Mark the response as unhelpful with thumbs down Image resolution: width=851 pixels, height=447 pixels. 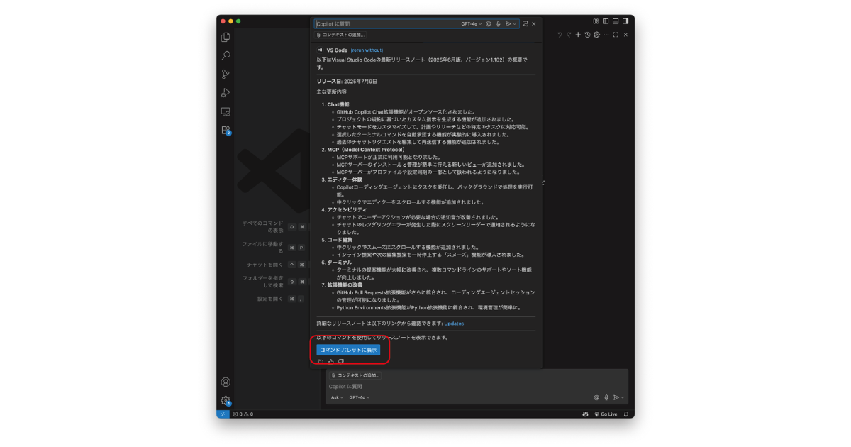[341, 361]
